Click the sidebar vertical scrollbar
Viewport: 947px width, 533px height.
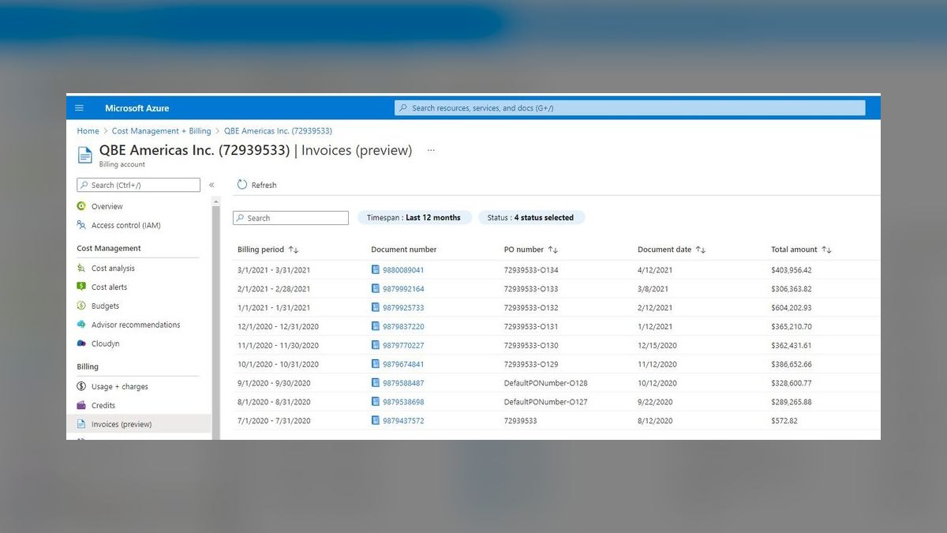click(x=216, y=317)
